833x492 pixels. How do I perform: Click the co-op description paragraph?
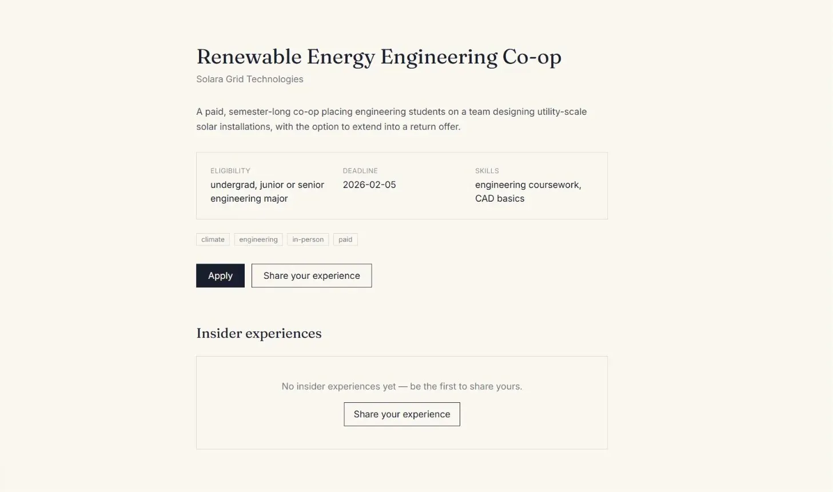tap(392, 119)
